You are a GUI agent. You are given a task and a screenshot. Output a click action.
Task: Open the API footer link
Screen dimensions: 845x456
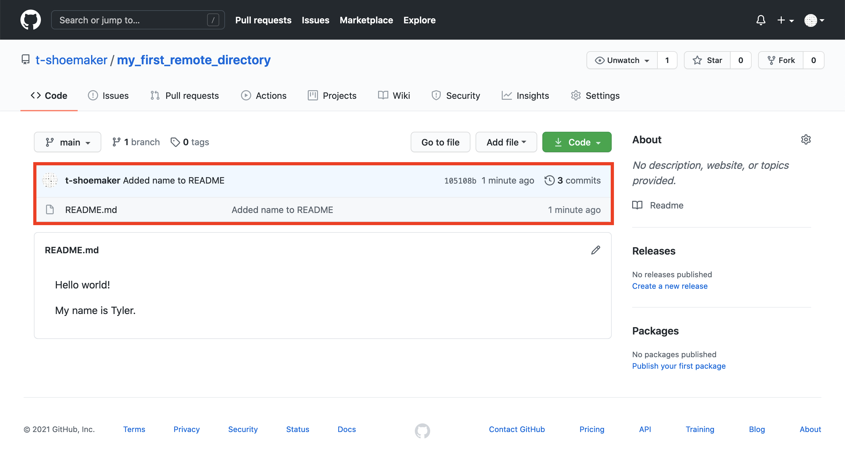pyautogui.click(x=645, y=429)
